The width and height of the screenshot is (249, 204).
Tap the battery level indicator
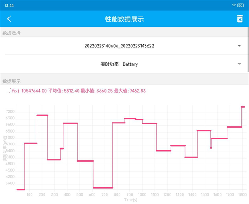click(x=241, y=5)
